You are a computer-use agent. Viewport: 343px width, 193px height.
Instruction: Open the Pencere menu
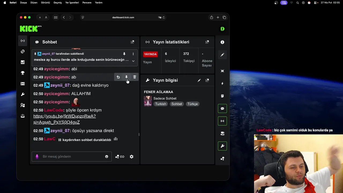[87, 3]
